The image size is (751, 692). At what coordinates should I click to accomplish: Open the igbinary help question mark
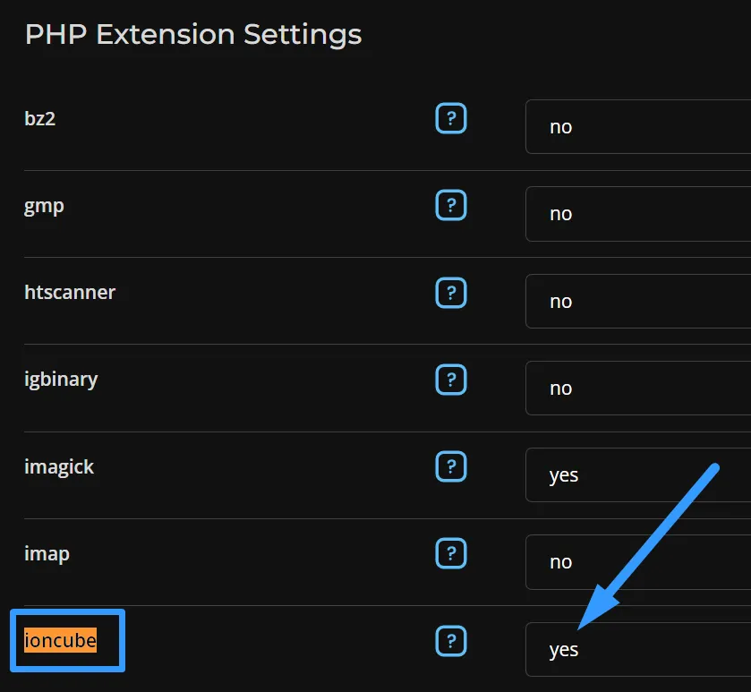(451, 380)
